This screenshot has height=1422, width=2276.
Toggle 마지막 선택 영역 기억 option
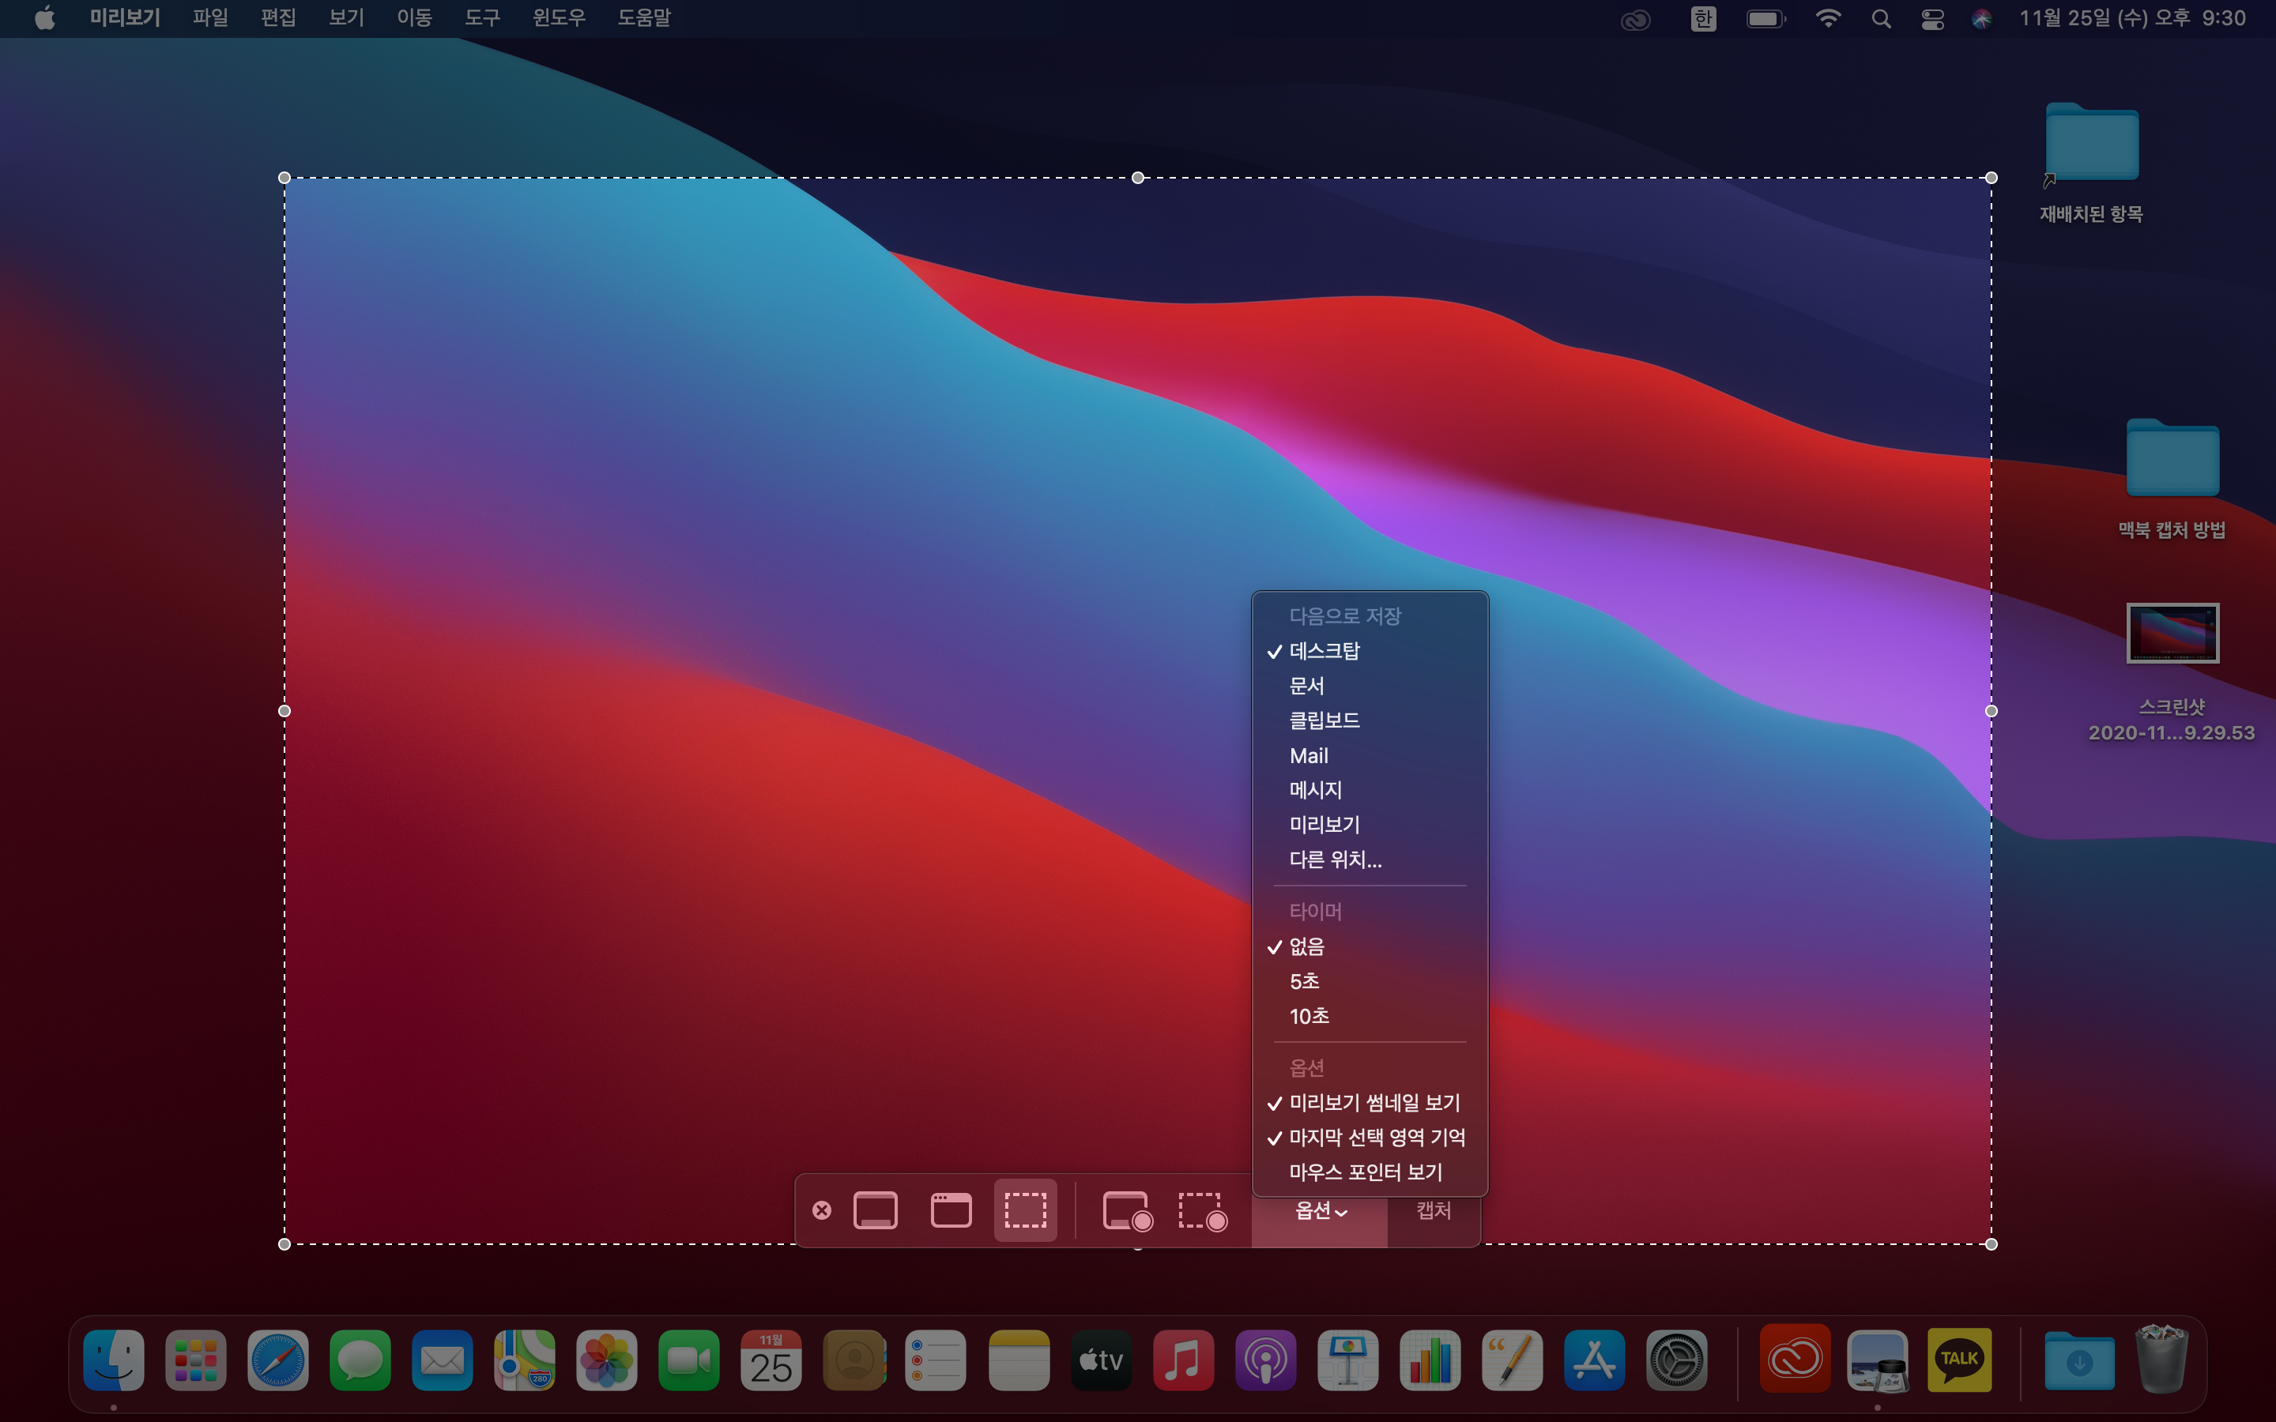1377,1137
